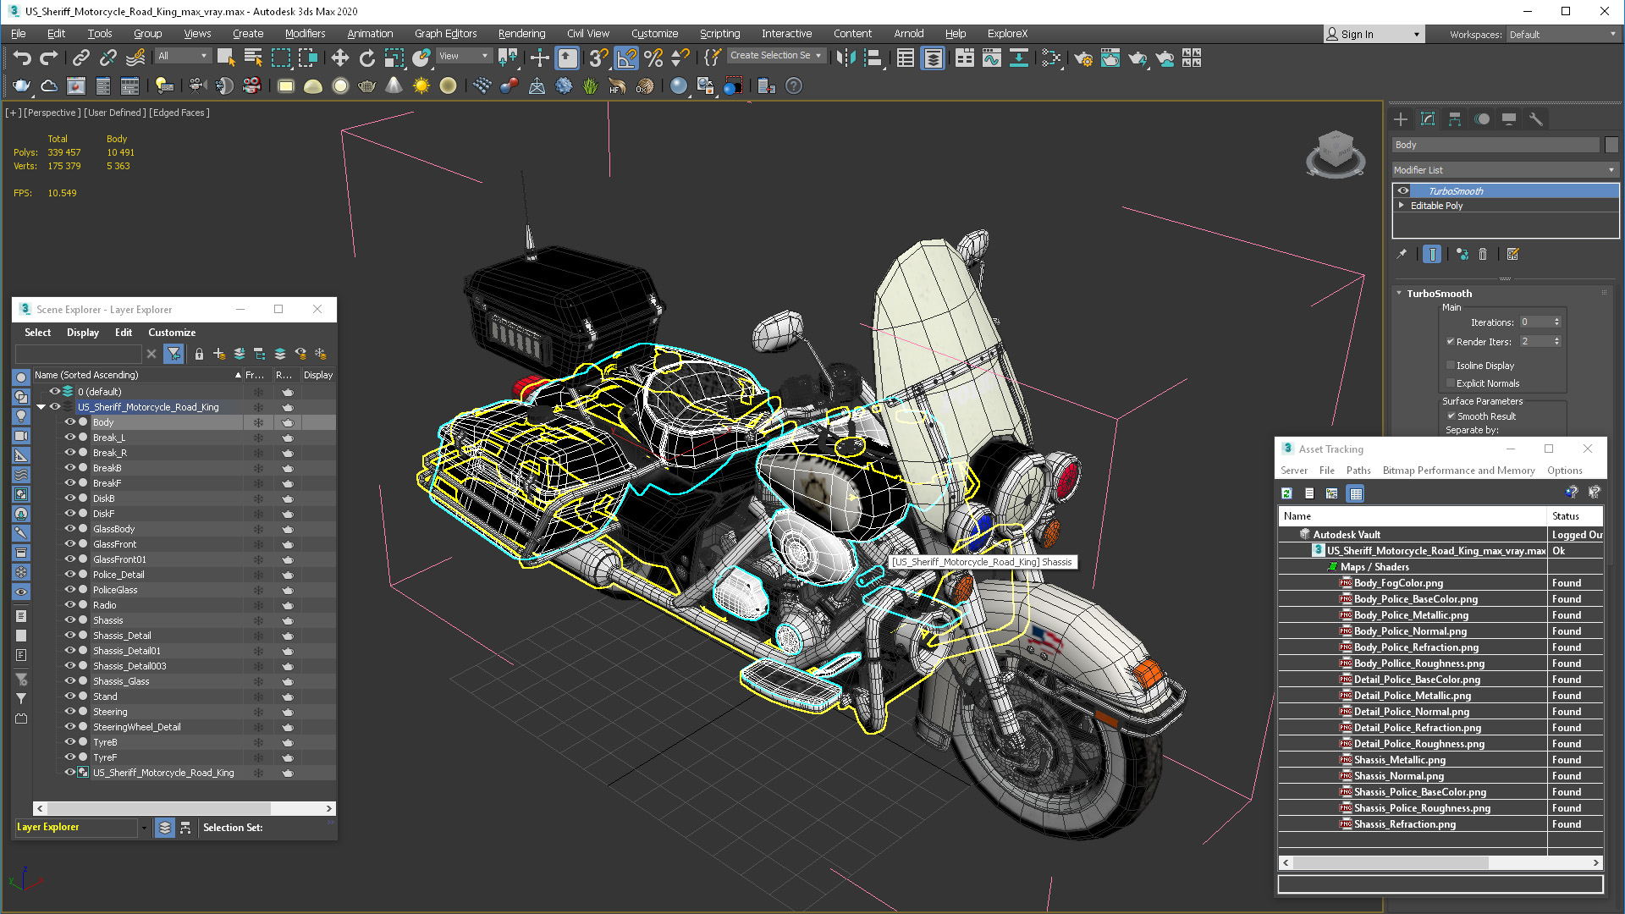The image size is (1625, 914).
Task: Hide the Radio object via eye icon
Action: 70,605
